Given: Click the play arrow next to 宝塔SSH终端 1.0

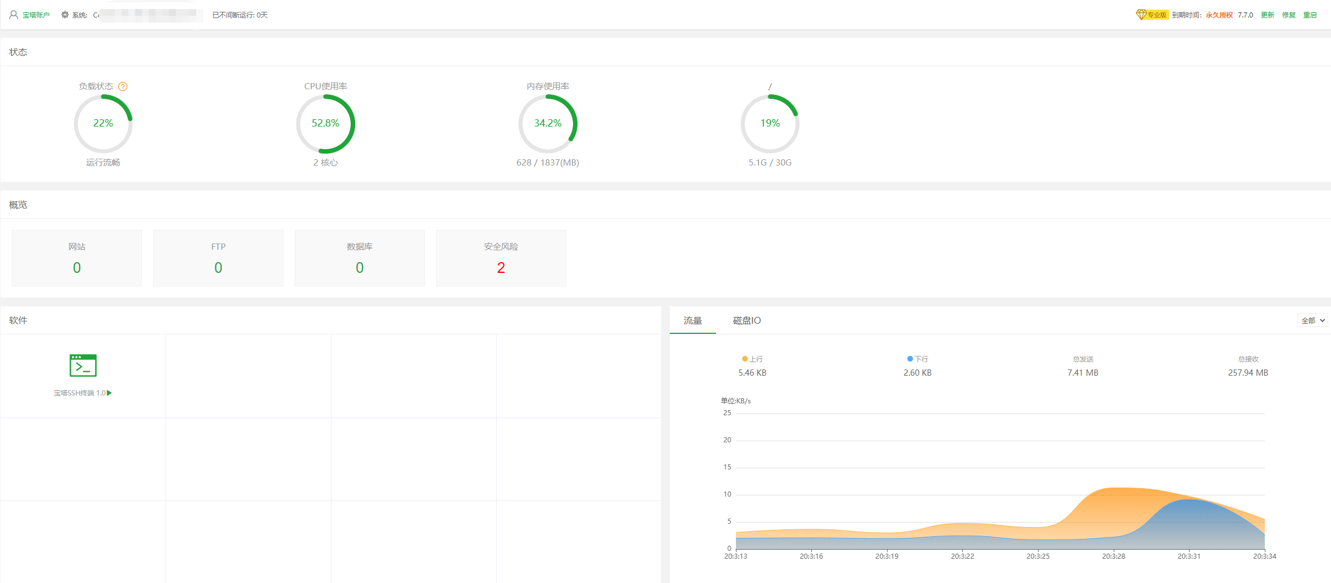Looking at the screenshot, I should click(x=110, y=392).
